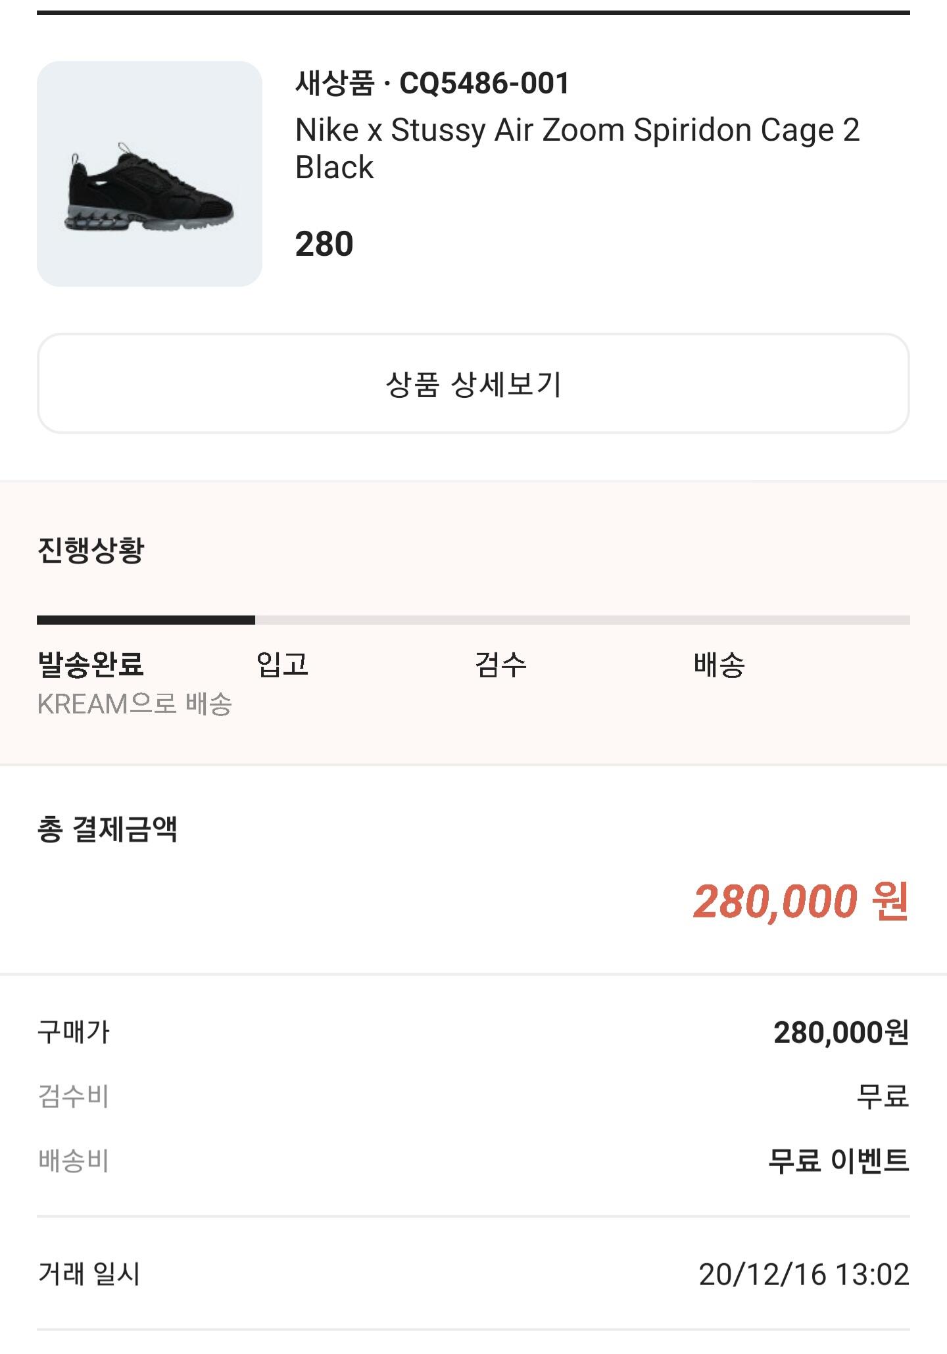Select the 검수 progress step
Screen dimensions: 947x1354
click(501, 664)
